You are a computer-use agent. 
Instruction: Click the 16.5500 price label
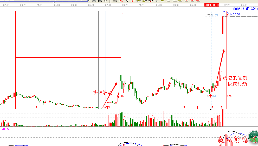234,15
